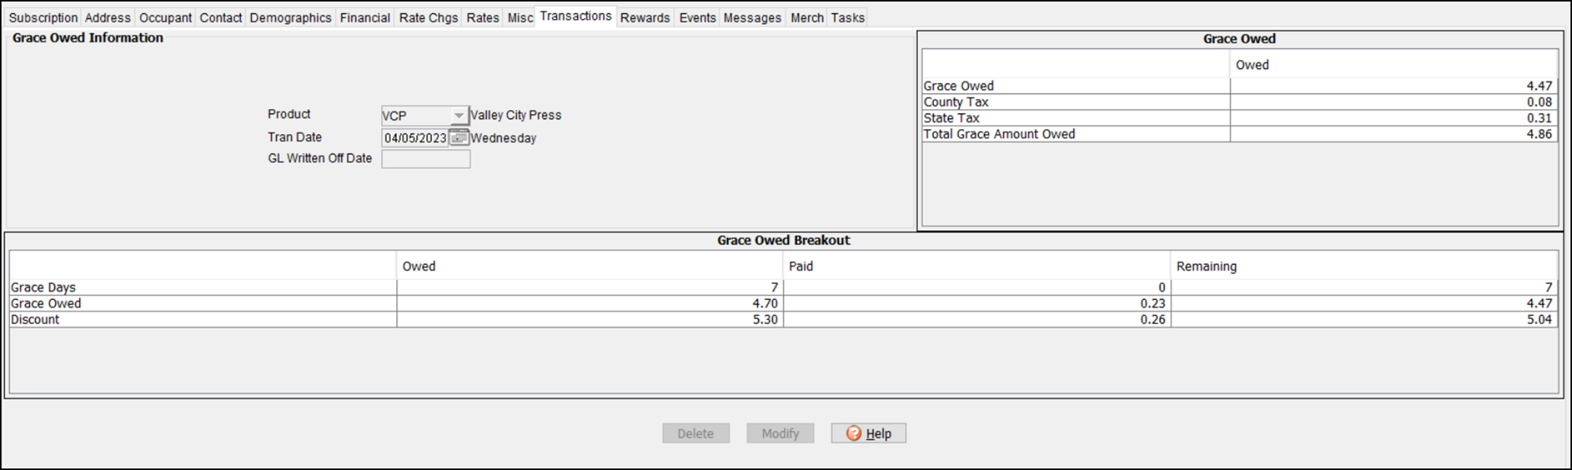The width and height of the screenshot is (1572, 470).
Task: Open the Rate Chgs tab
Action: (428, 17)
